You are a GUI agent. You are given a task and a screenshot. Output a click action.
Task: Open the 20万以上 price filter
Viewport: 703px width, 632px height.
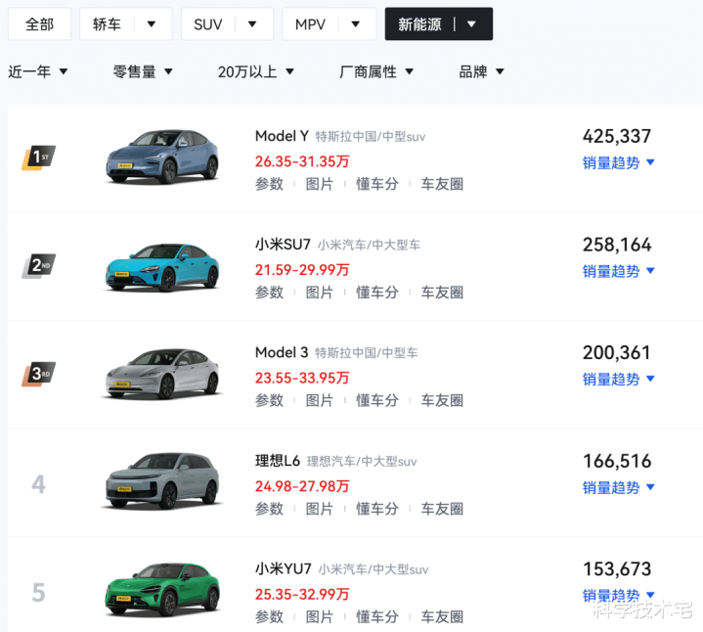[x=256, y=71]
